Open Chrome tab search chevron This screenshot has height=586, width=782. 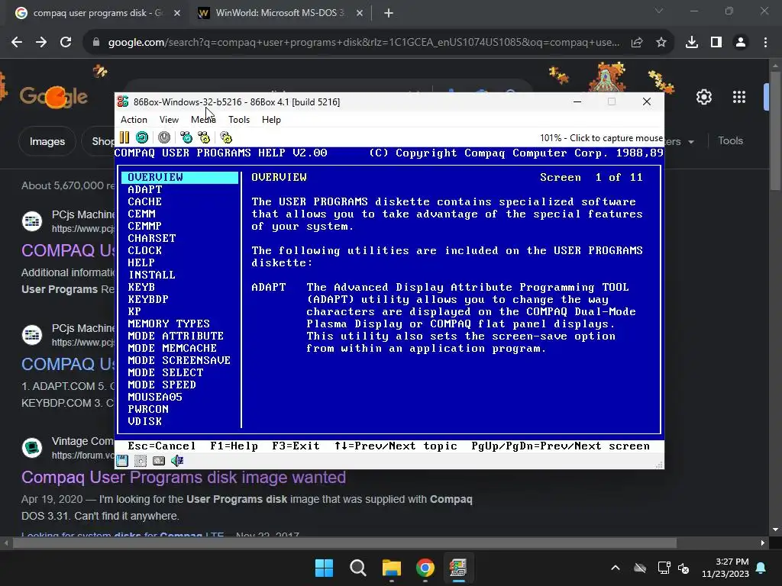(659, 11)
